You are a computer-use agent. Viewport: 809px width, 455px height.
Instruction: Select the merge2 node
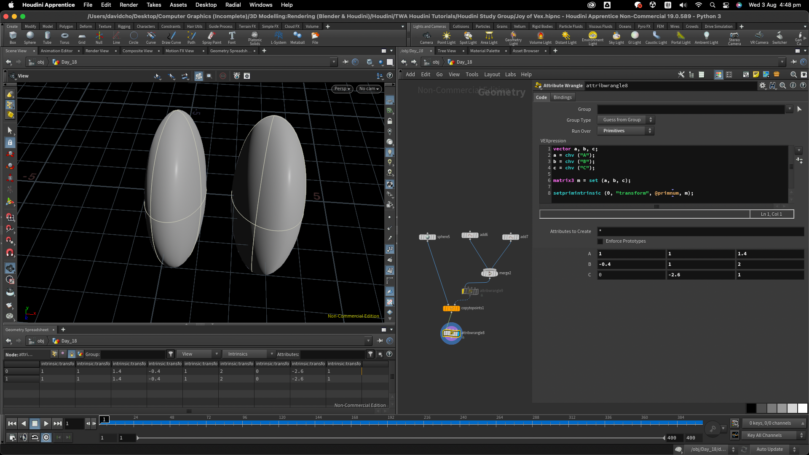489,273
